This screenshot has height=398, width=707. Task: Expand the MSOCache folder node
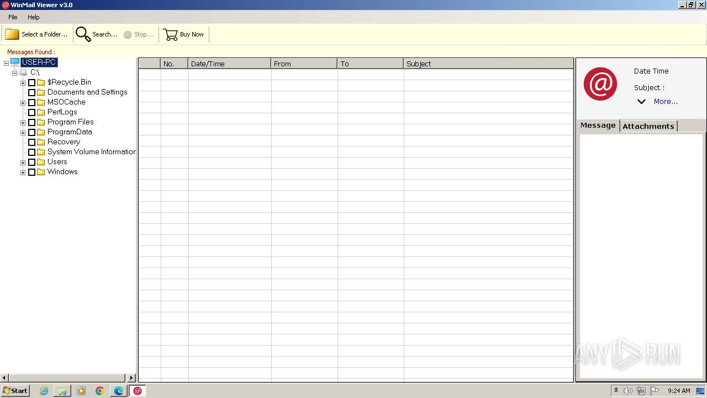tap(23, 103)
